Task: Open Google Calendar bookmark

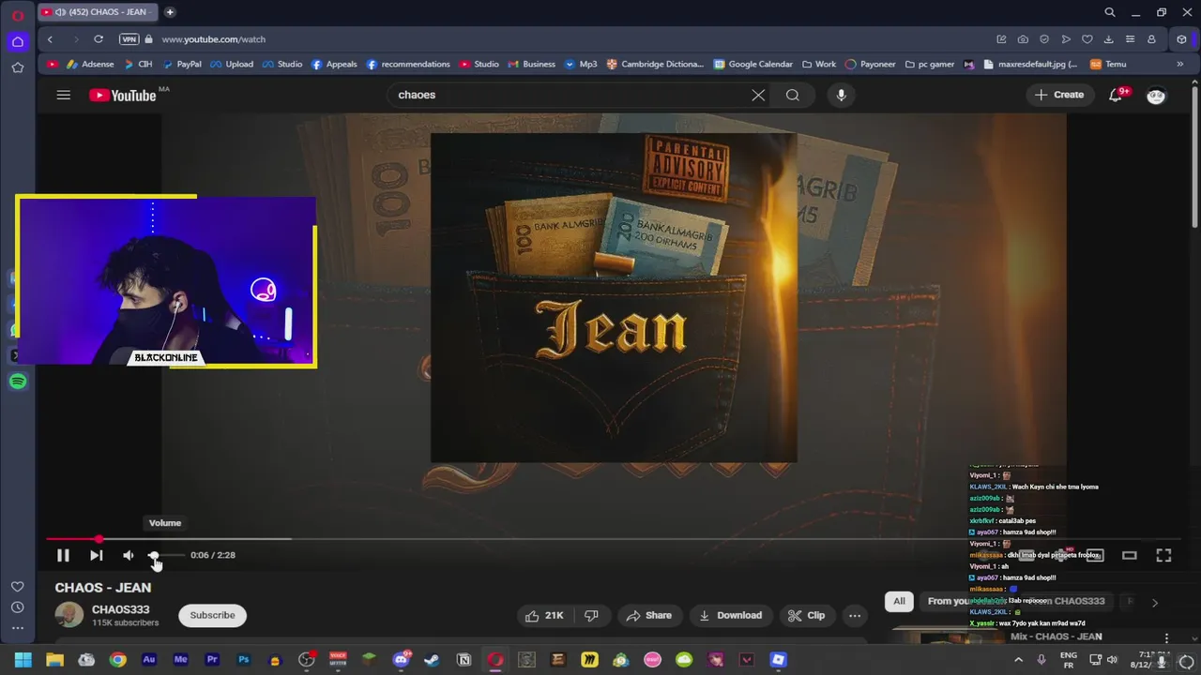Action: (x=753, y=65)
